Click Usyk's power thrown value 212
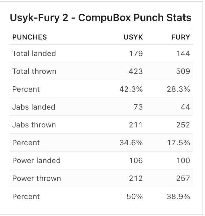The height and width of the screenshot is (216, 205). (136, 178)
